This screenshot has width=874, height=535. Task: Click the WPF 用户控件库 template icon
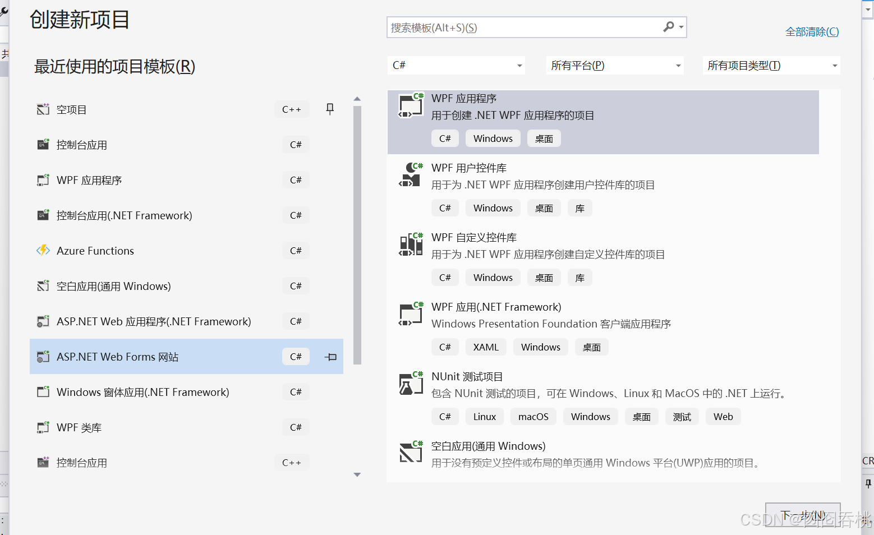pyautogui.click(x=411, y=175)
